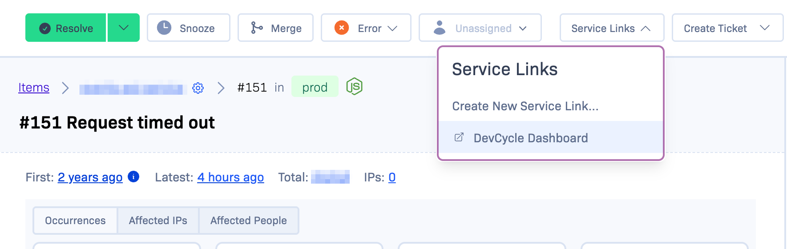The height and width of the screenshot is (249, 787).
Task: Click the Snooze clock button
Action: point(188,28)
